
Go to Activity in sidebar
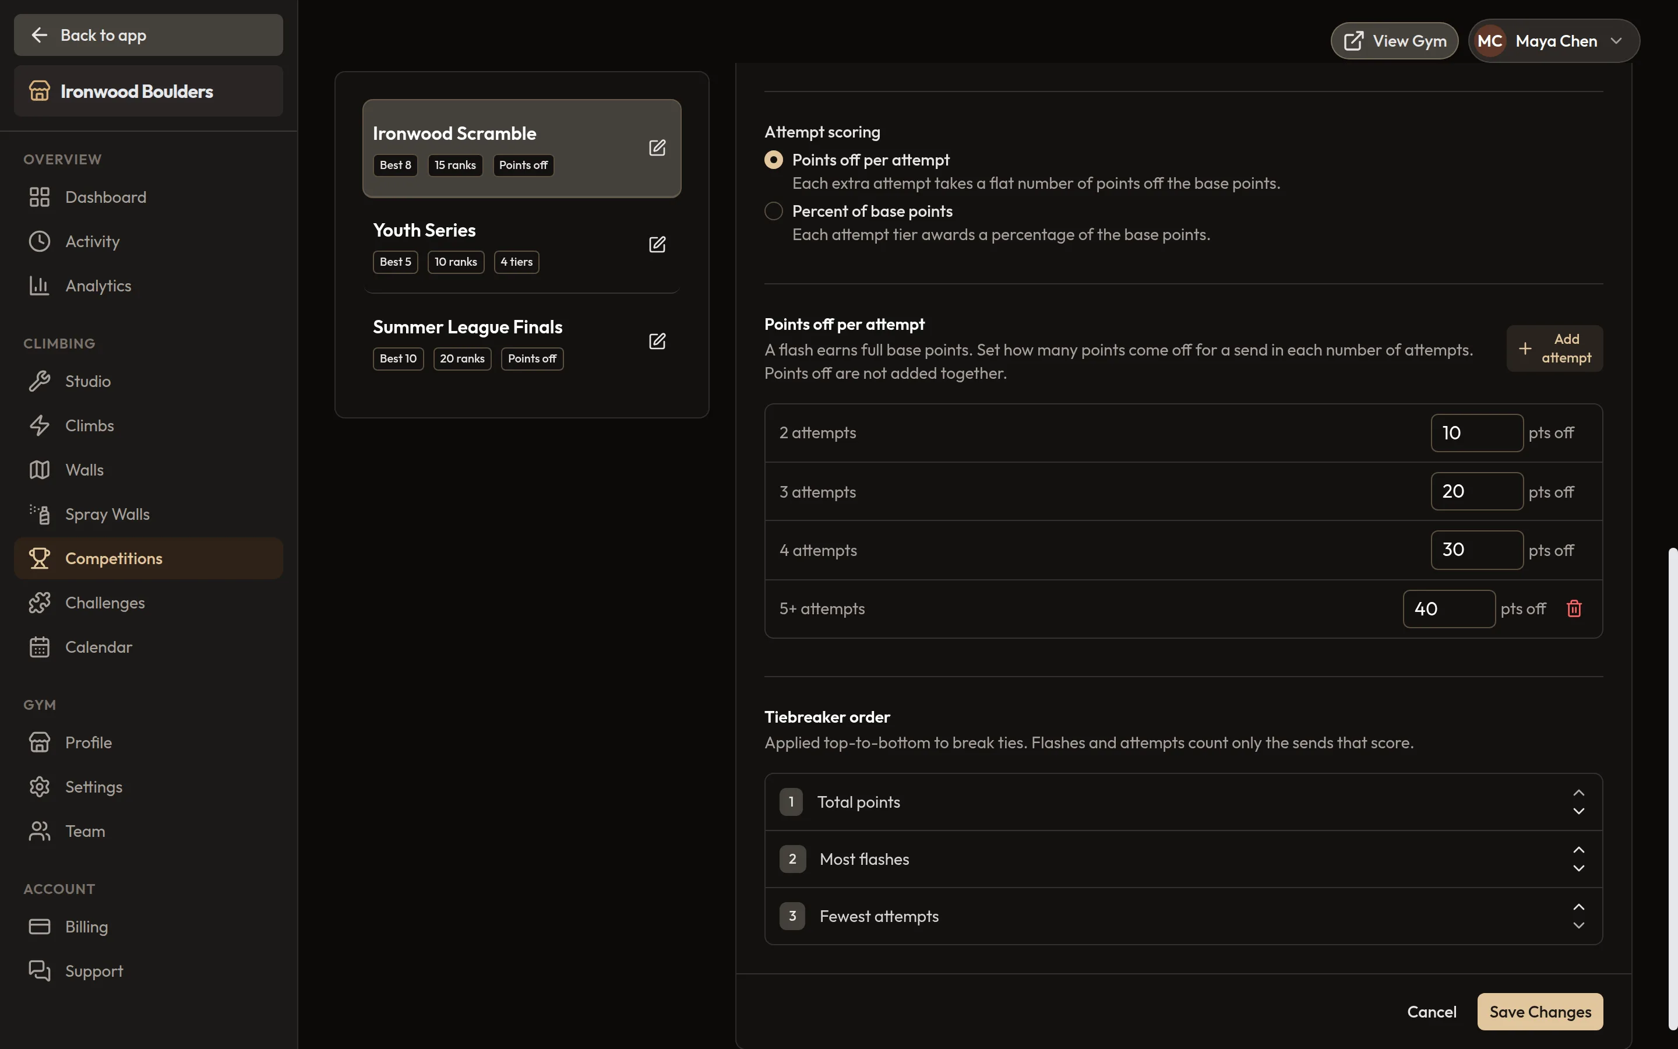pyautogui.click(x=149, y=241)
